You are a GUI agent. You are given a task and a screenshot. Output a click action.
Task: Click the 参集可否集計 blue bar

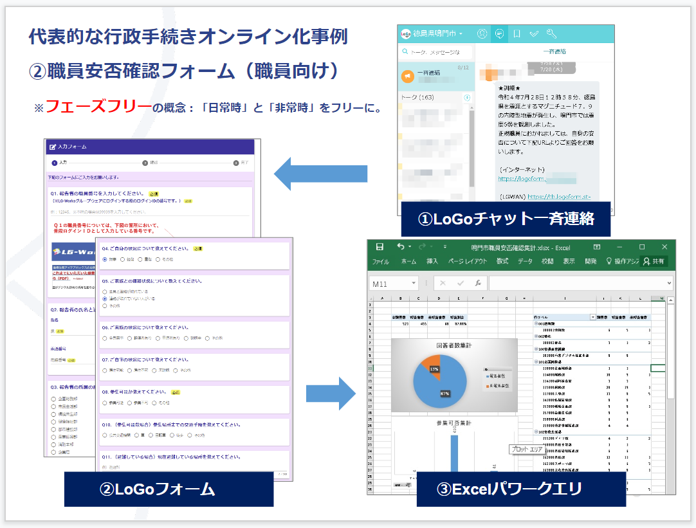coord(454,453)
